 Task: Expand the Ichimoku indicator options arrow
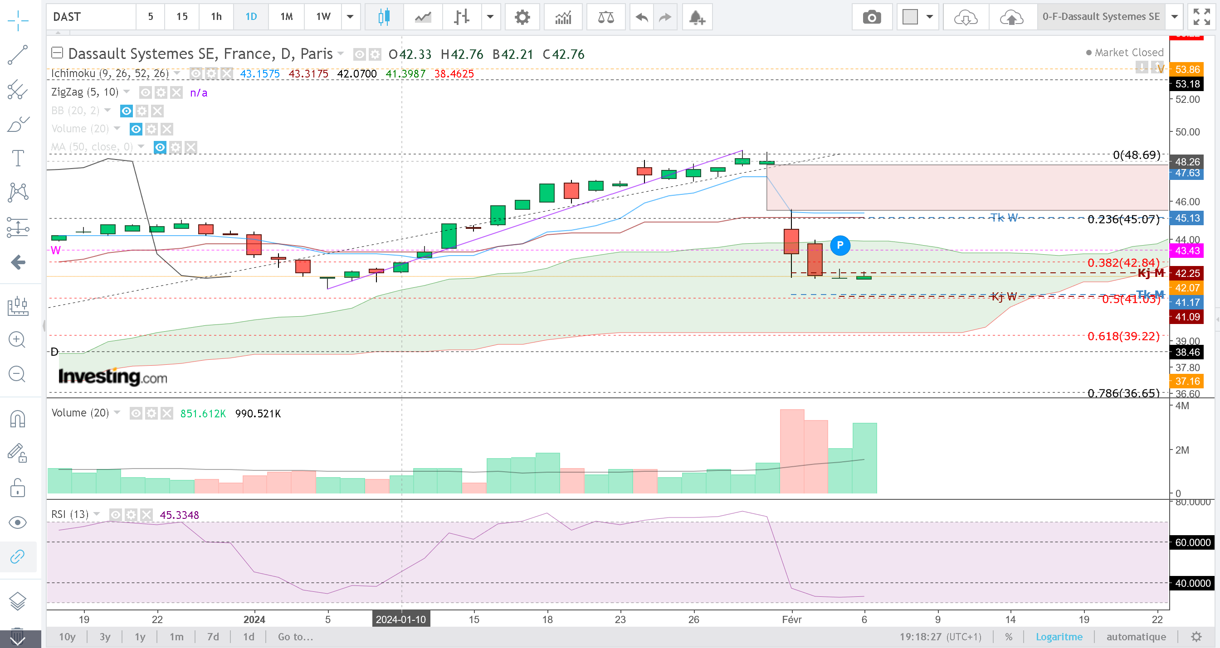point(177,73)
